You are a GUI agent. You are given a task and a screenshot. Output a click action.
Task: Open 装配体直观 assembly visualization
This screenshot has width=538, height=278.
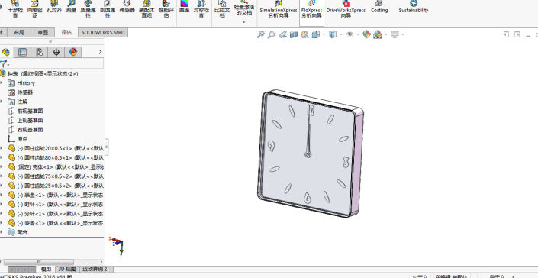(147, 9)
